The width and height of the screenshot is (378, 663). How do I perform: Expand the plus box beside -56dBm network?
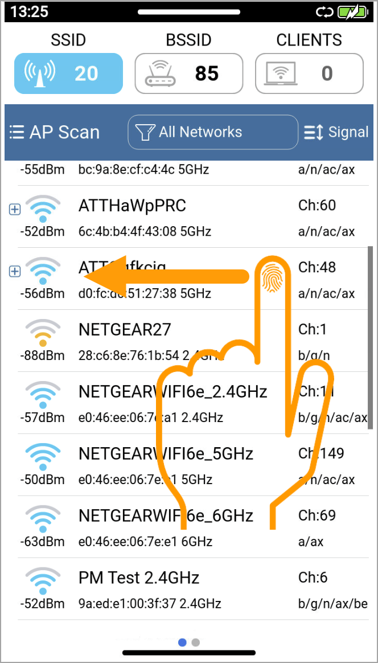pos(15,272)
